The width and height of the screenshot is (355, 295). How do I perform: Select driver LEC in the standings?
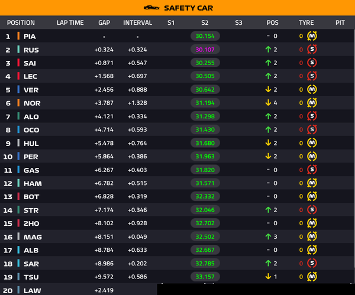click(30, 76)
